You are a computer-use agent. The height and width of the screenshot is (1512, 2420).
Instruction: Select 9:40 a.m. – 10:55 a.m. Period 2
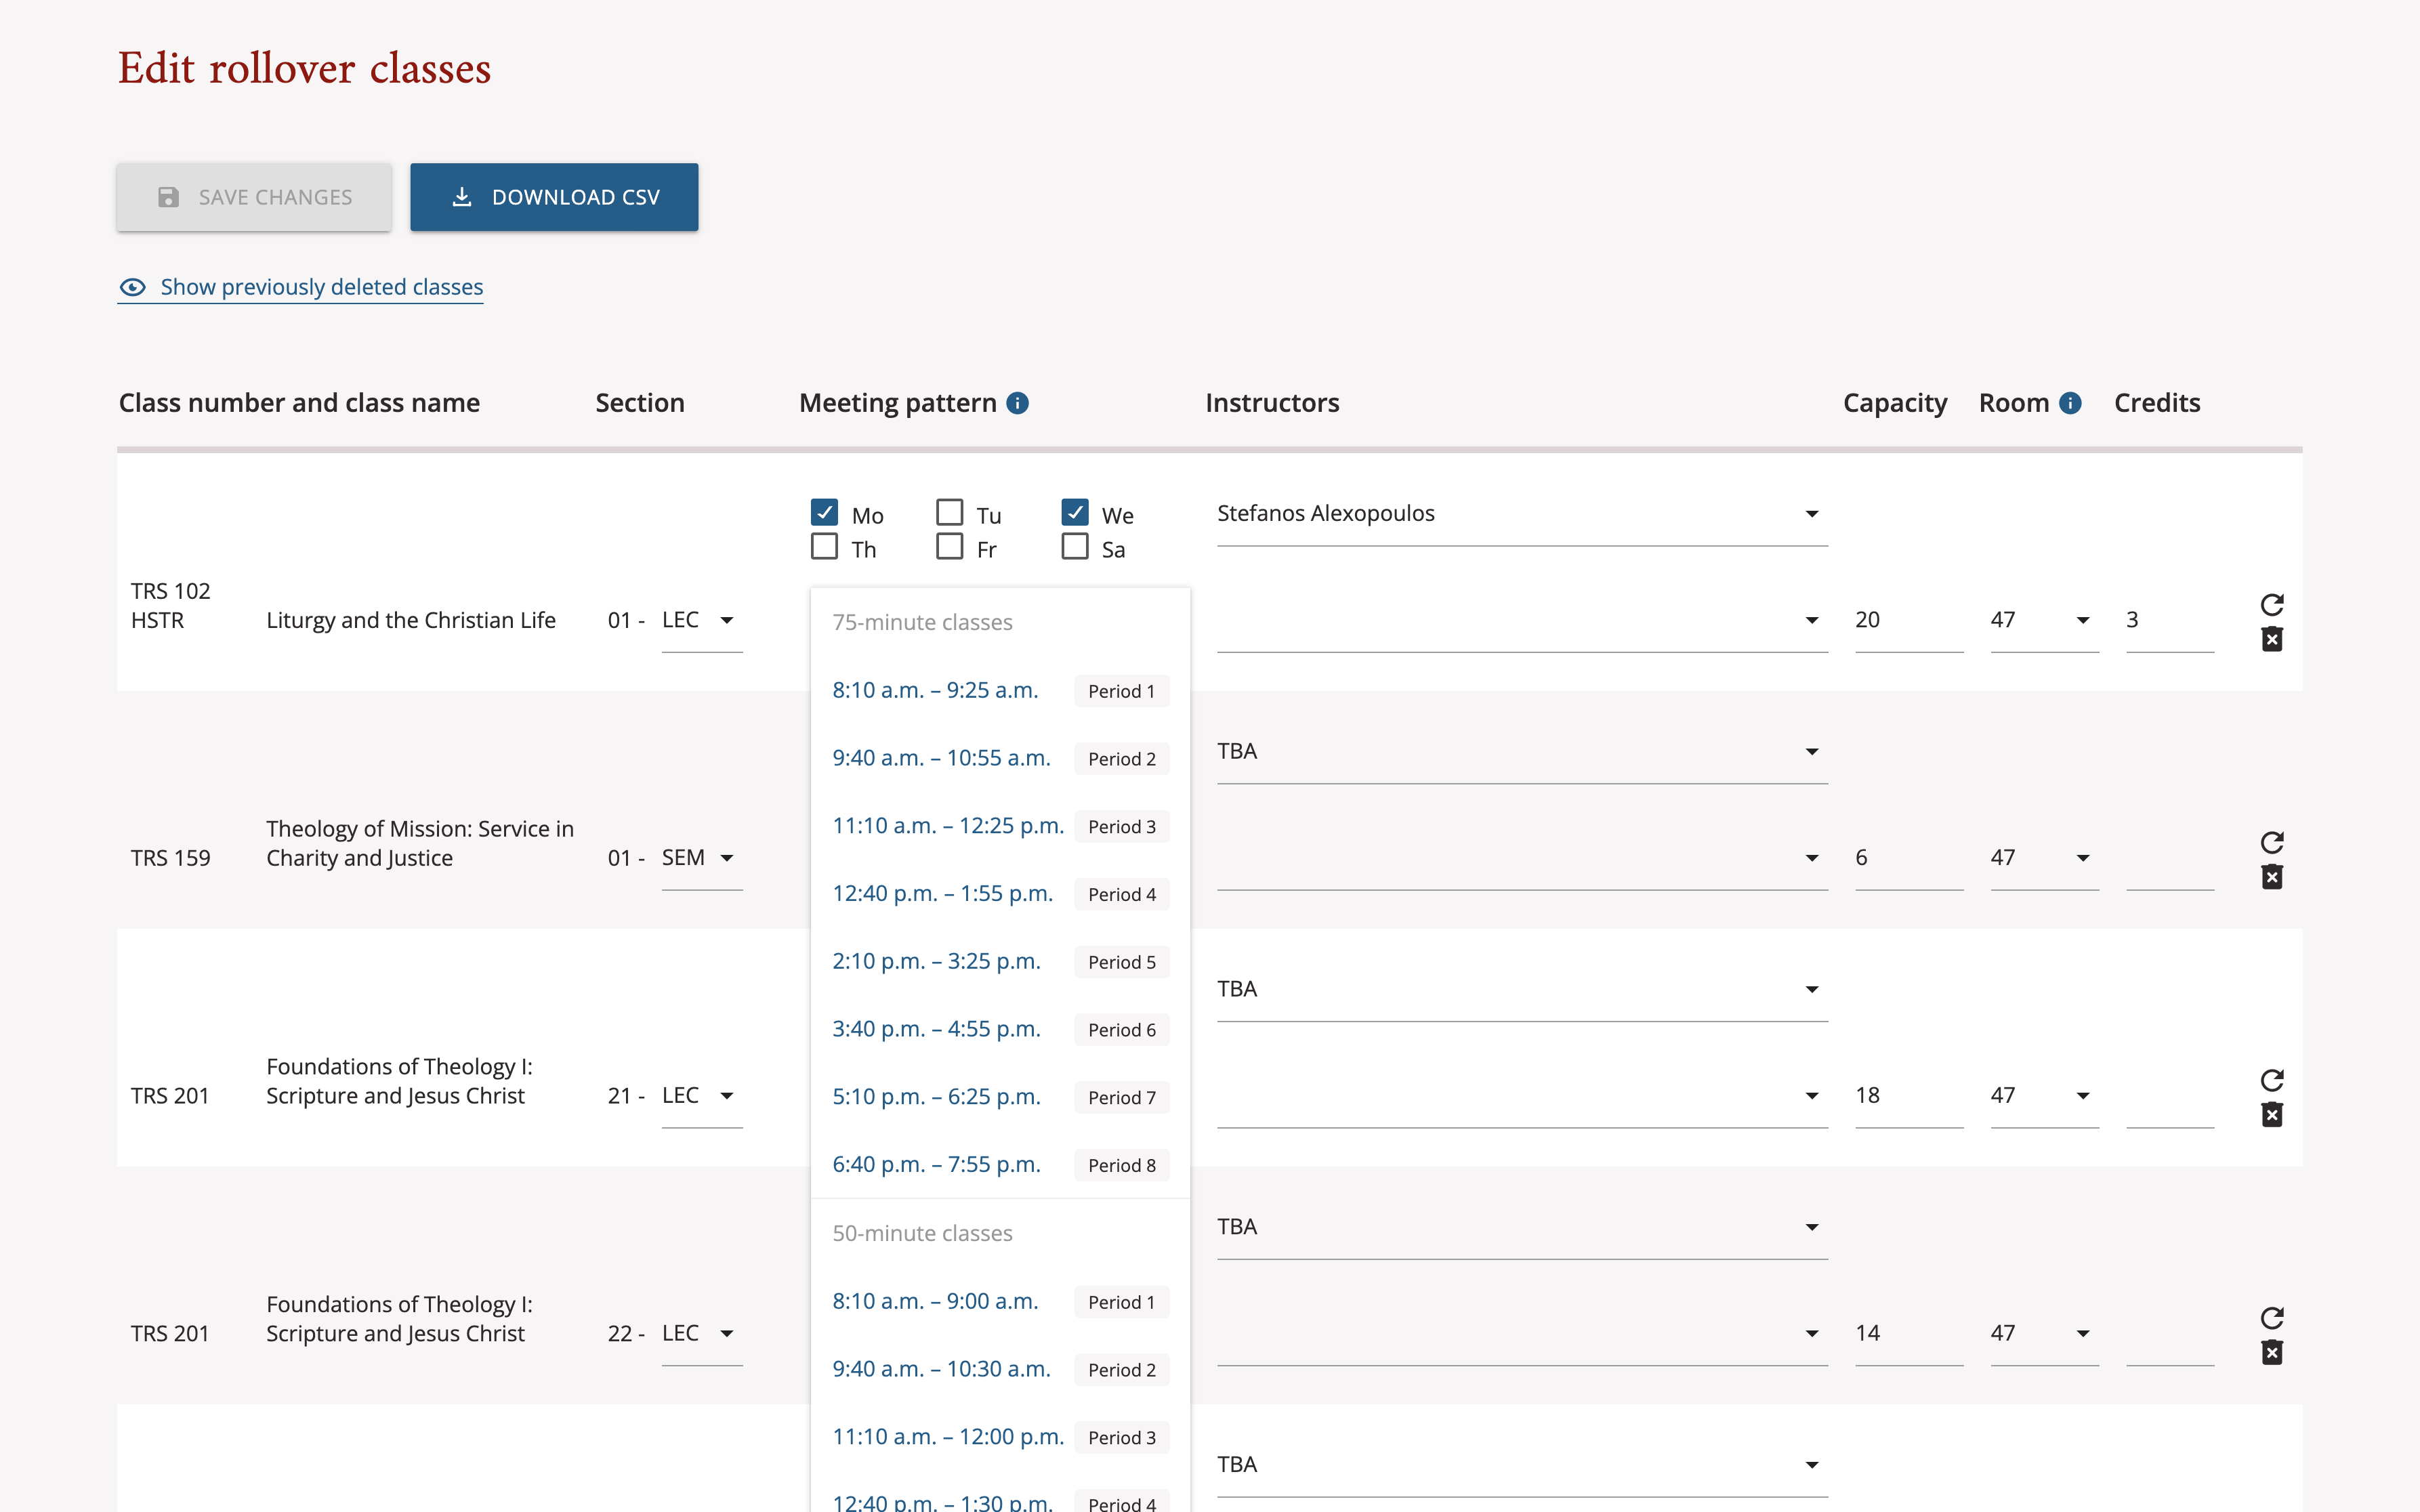tap(1000, 759)
